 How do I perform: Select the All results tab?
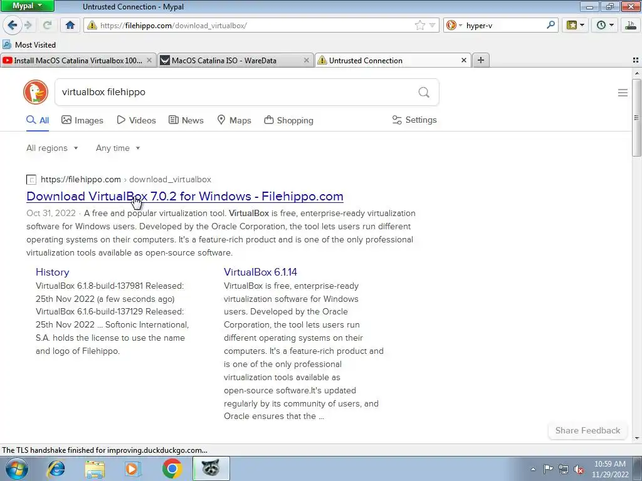(x=38, y=120)
